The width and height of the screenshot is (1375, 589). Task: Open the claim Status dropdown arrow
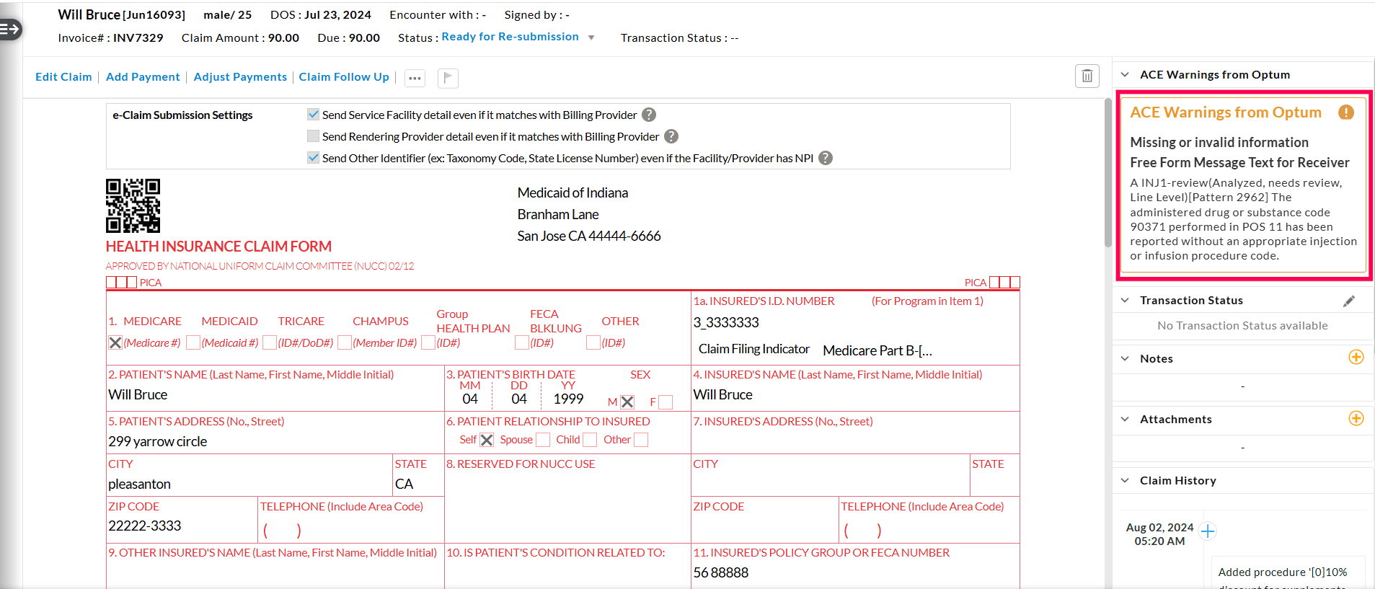(x=591, y=37)
